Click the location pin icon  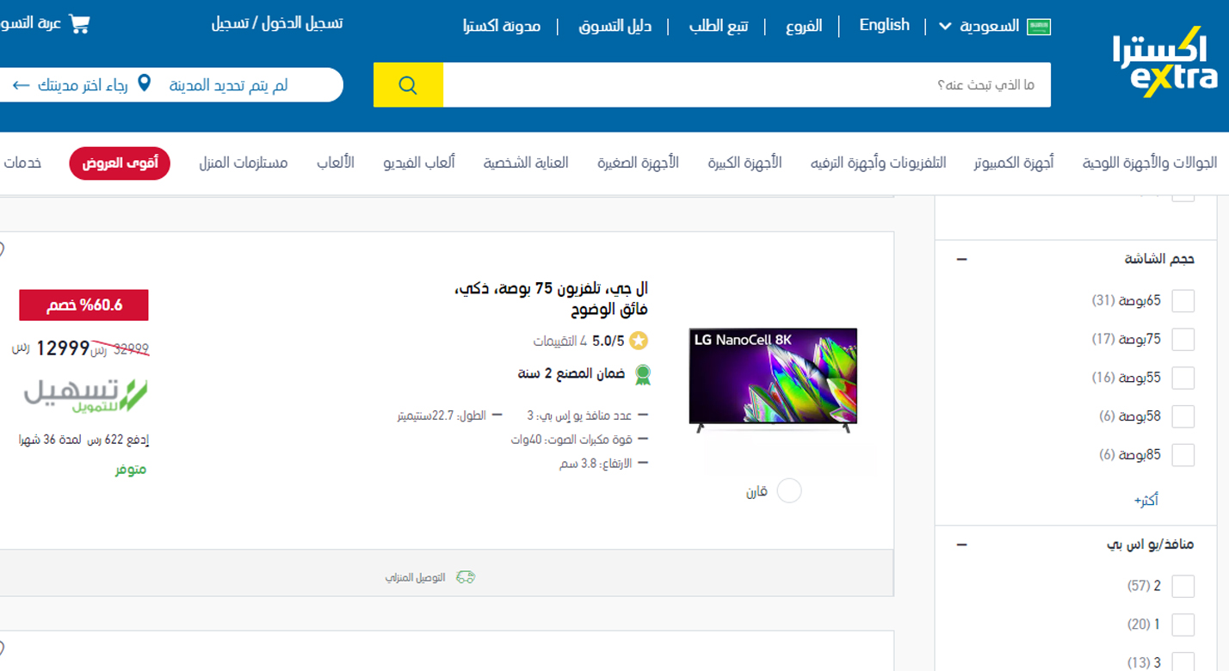click(145, 84)
